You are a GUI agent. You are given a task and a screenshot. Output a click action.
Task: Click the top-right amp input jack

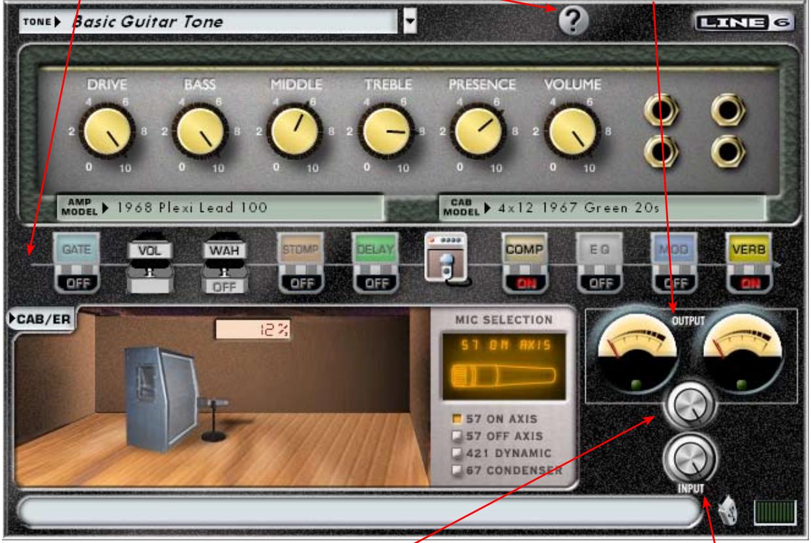pos(728,111)
